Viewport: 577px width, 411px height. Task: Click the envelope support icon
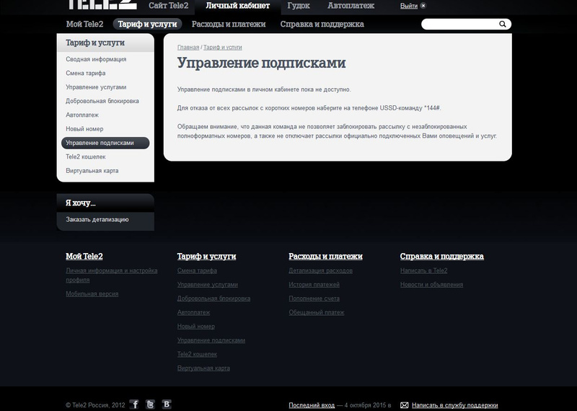[404, 405]
